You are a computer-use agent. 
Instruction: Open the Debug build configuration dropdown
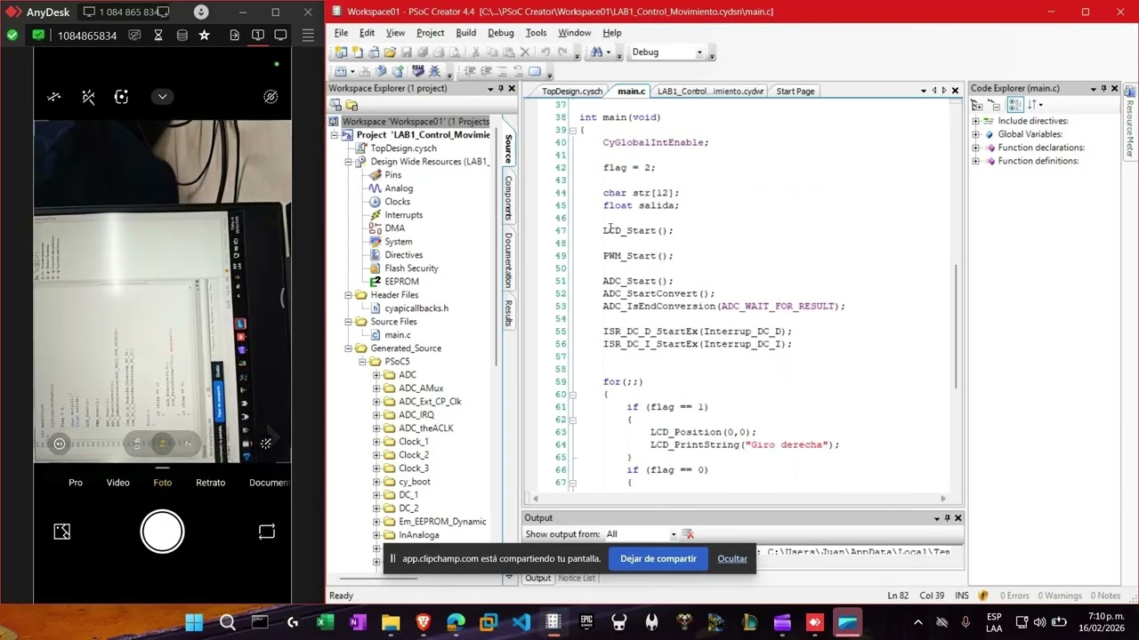tap(699, 52)
